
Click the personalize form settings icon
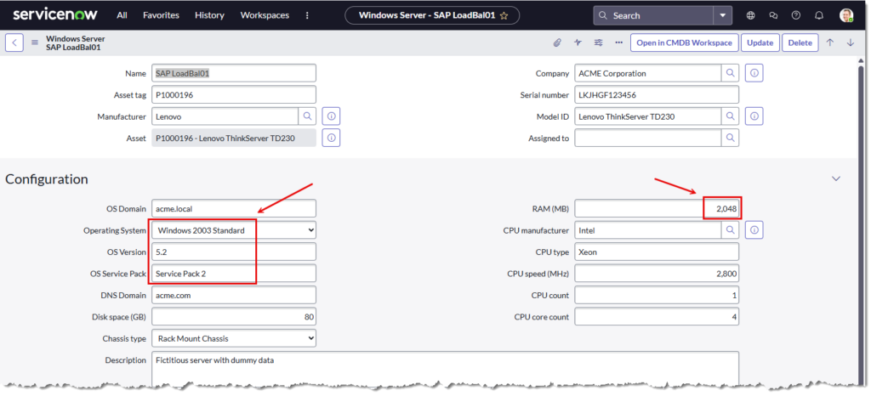[x=599, y=42]
